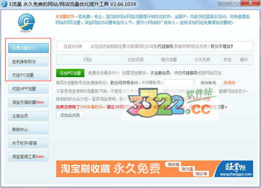Close the E流量 window

251,3
